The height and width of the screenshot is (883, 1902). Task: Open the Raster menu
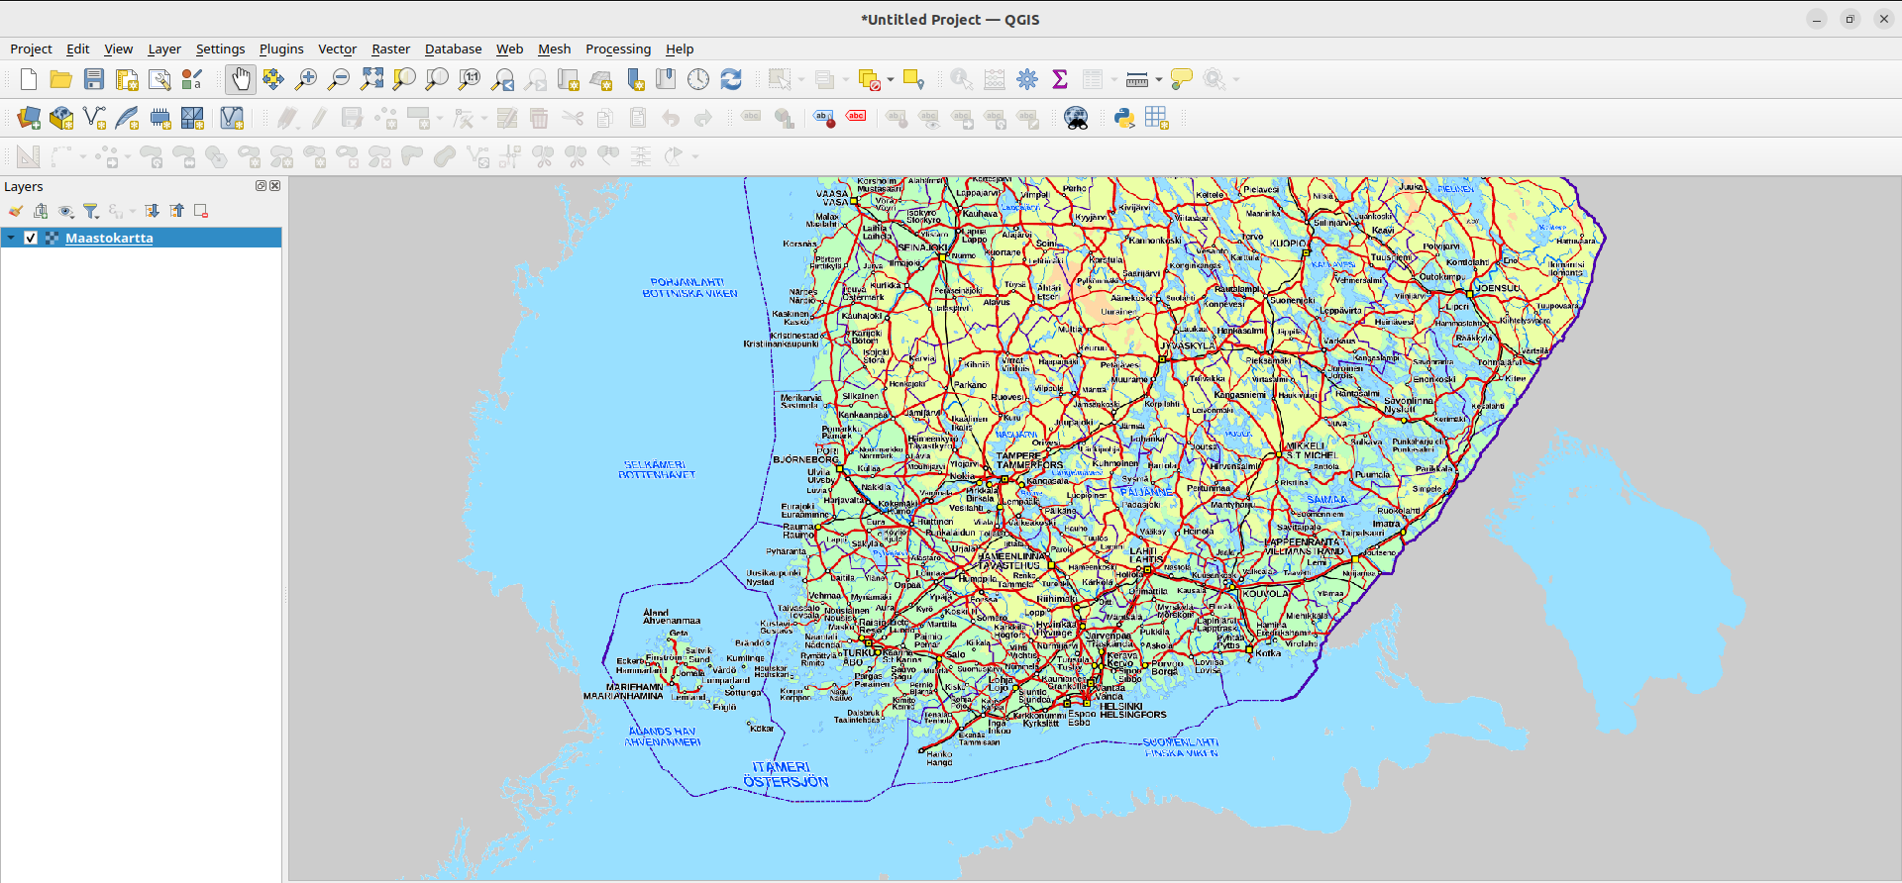coord(390,49)
